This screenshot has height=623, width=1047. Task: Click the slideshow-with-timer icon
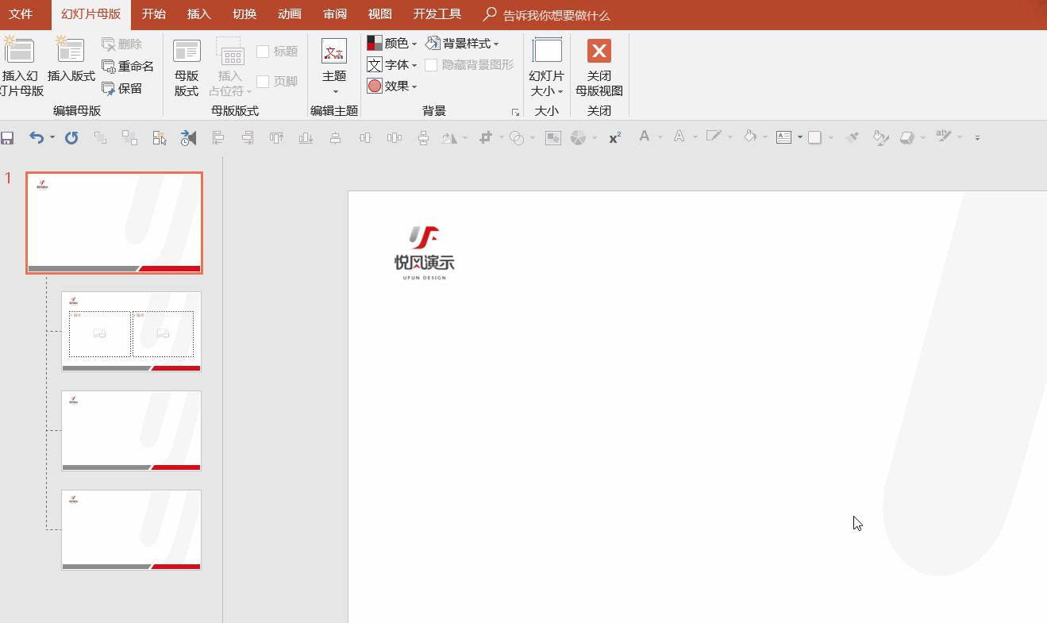click(x=188, y=138)
